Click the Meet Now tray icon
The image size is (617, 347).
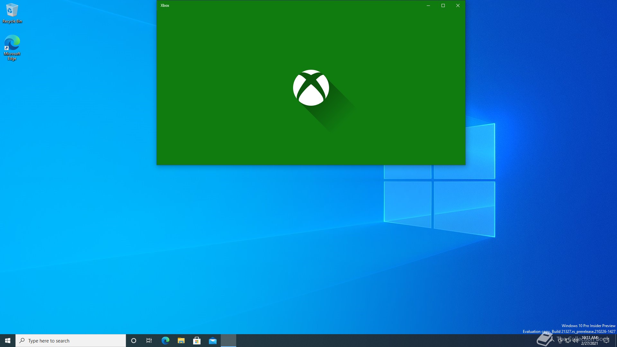point(560,341)
